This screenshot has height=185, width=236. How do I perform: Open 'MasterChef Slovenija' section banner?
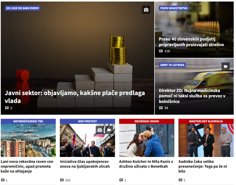(x=206, y=121)
